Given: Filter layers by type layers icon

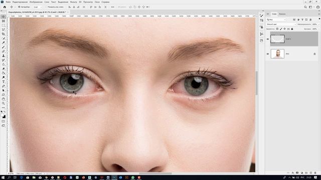Looking at the screenshot, I should pos(302,19).
